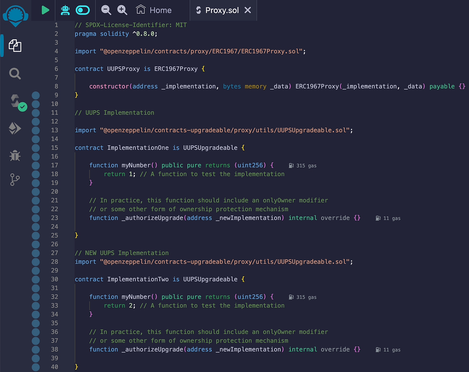
Task: Click UUPSUpgradeable.sol import on line 13
Action: (225, 130)
